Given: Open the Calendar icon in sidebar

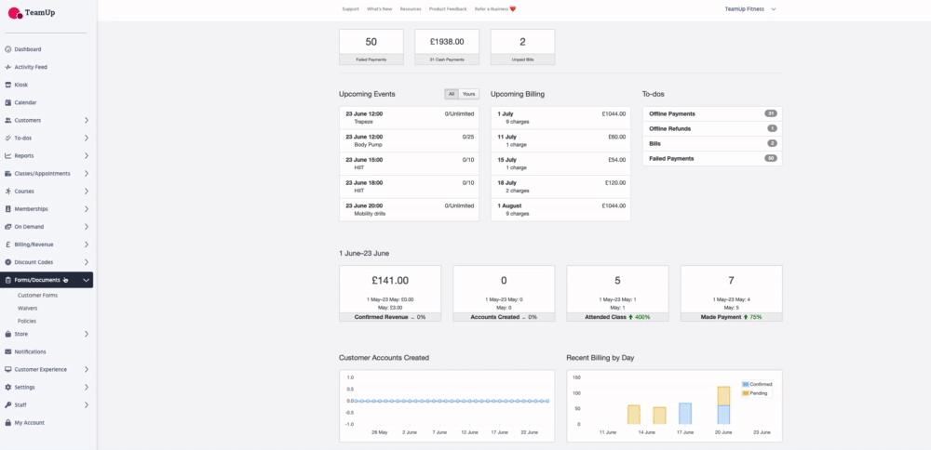Looking at the screenshot, I should coord(8,102).
